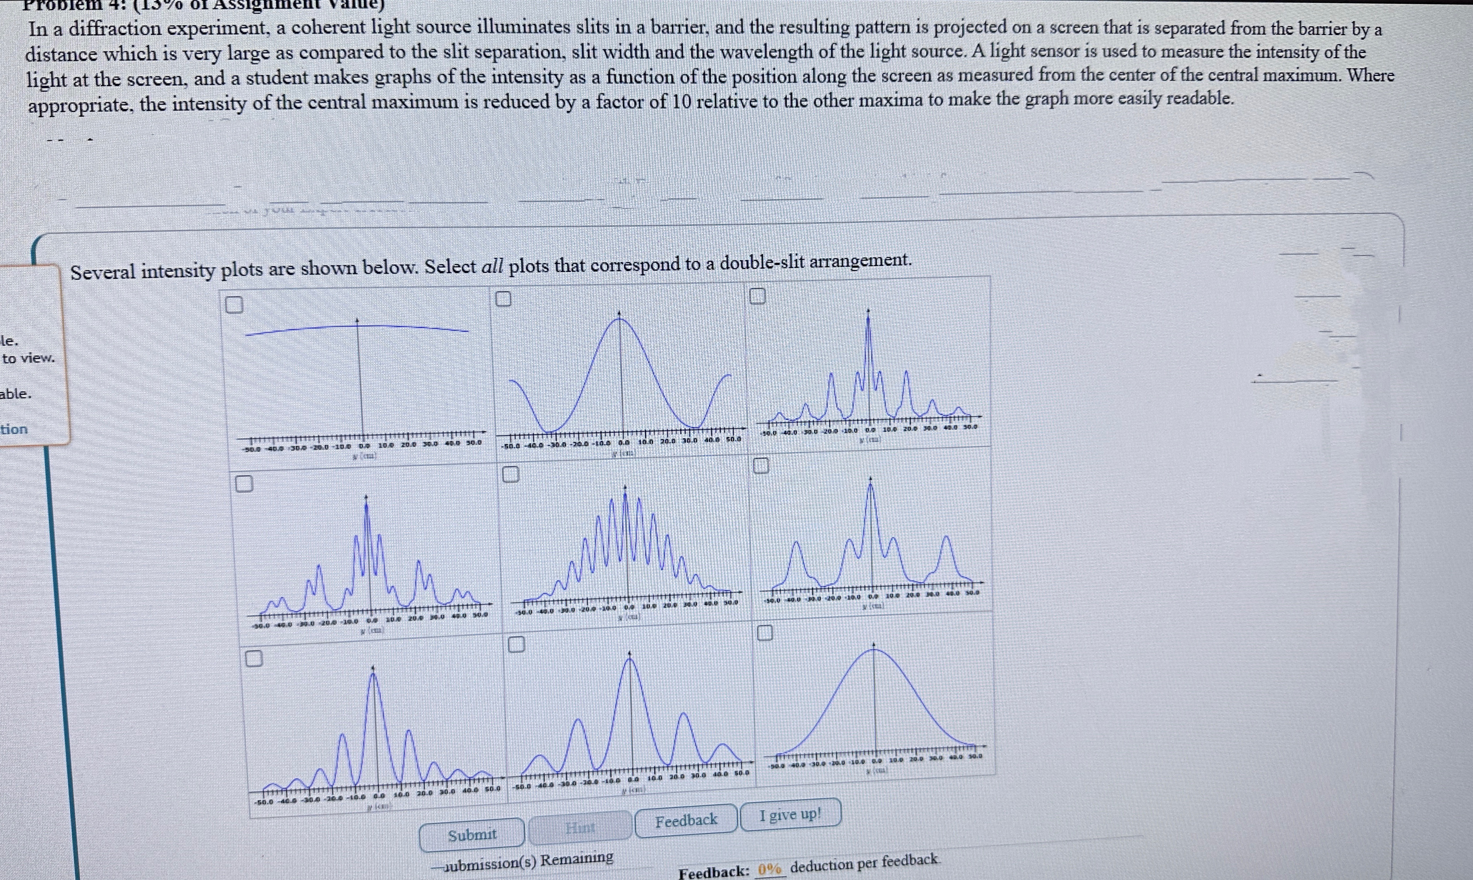Check the bottom-center three-peak plot checkbox
Image resolution: width=1473 pixels, height=880 pixels.
(x=516, y=645)
